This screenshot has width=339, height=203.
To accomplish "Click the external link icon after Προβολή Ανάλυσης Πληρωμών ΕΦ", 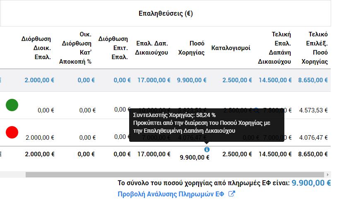I will click(231, 194).
